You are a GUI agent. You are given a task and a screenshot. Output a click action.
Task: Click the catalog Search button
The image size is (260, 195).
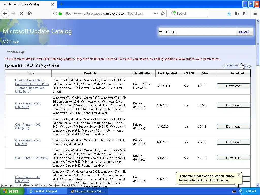(x=244, y=32)
